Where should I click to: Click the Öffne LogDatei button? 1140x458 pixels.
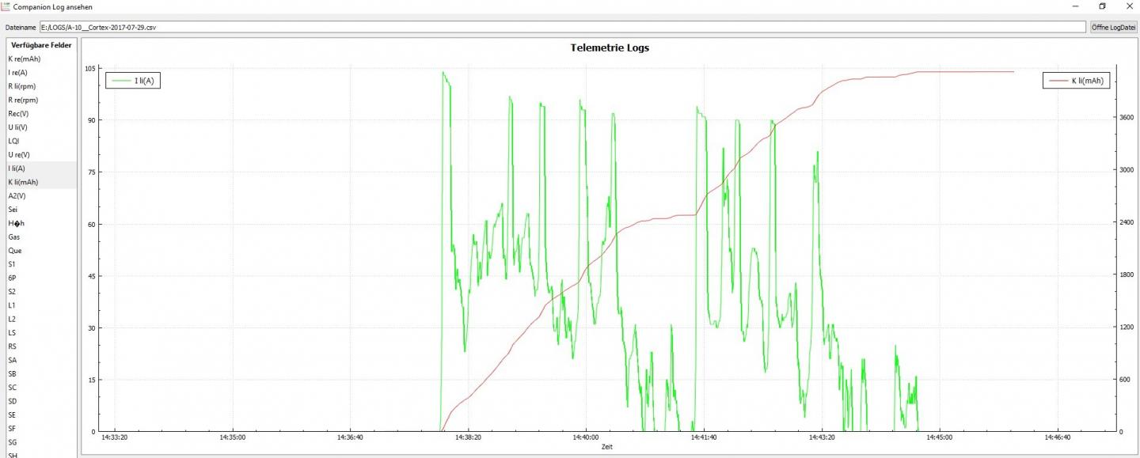pyautogui.click(x=1113, y=27)
